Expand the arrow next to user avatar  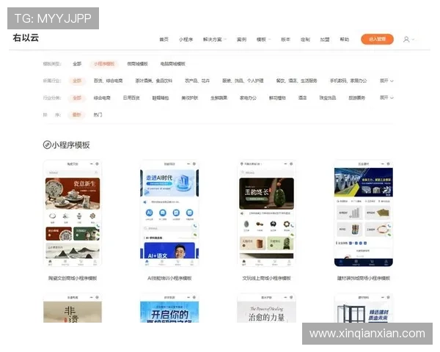pyautogui.click(x=412, y=40)
